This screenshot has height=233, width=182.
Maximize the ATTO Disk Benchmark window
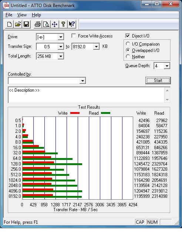coord(157,4)
